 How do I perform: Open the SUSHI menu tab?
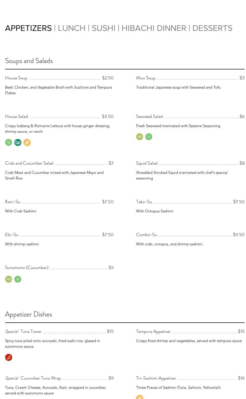pos(103,28)
